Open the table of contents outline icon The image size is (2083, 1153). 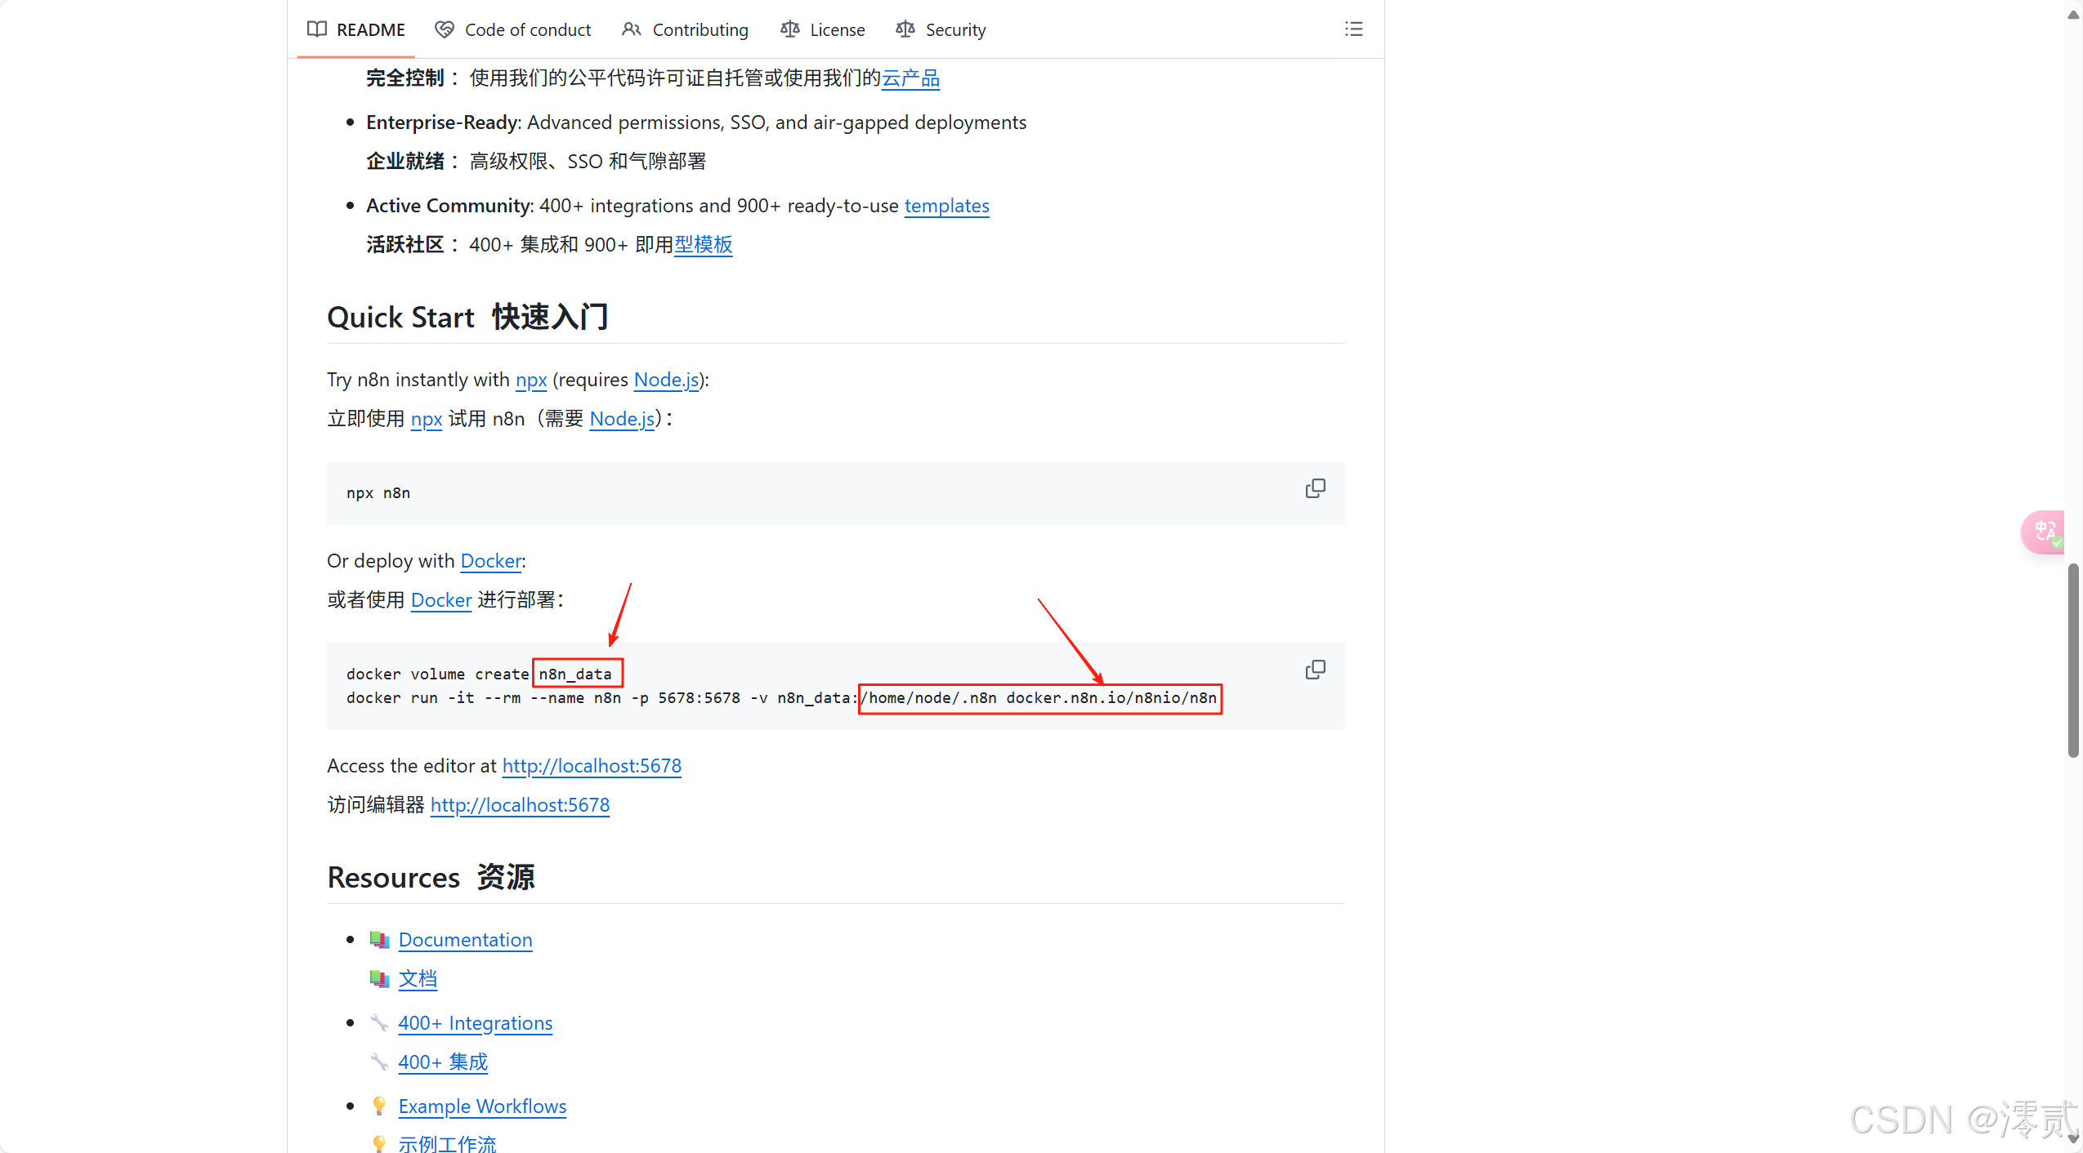pos(1354,29)
